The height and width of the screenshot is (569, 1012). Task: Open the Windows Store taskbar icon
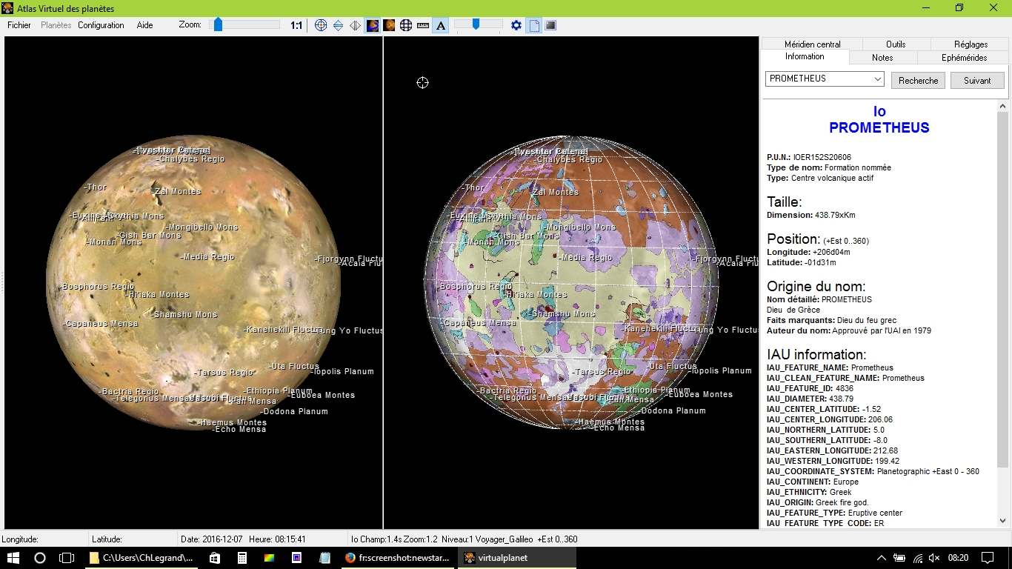tap(214, 558)
